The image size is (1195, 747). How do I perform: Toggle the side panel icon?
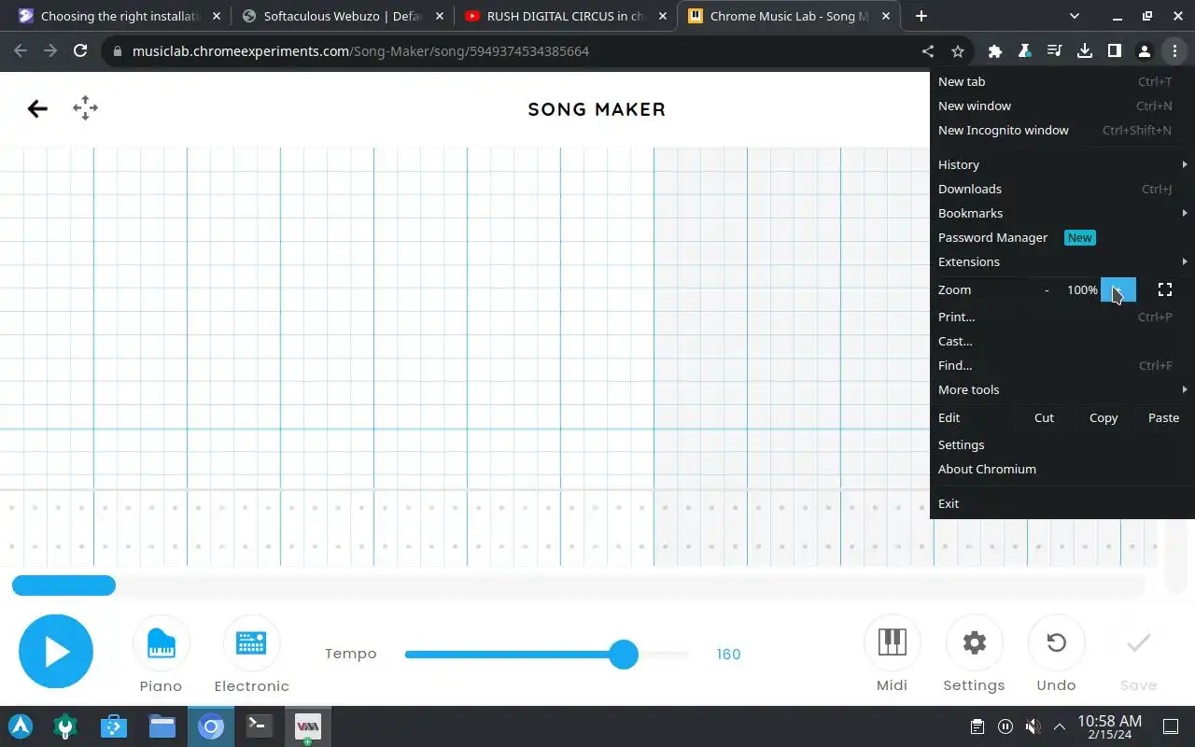coord(1114,51)
